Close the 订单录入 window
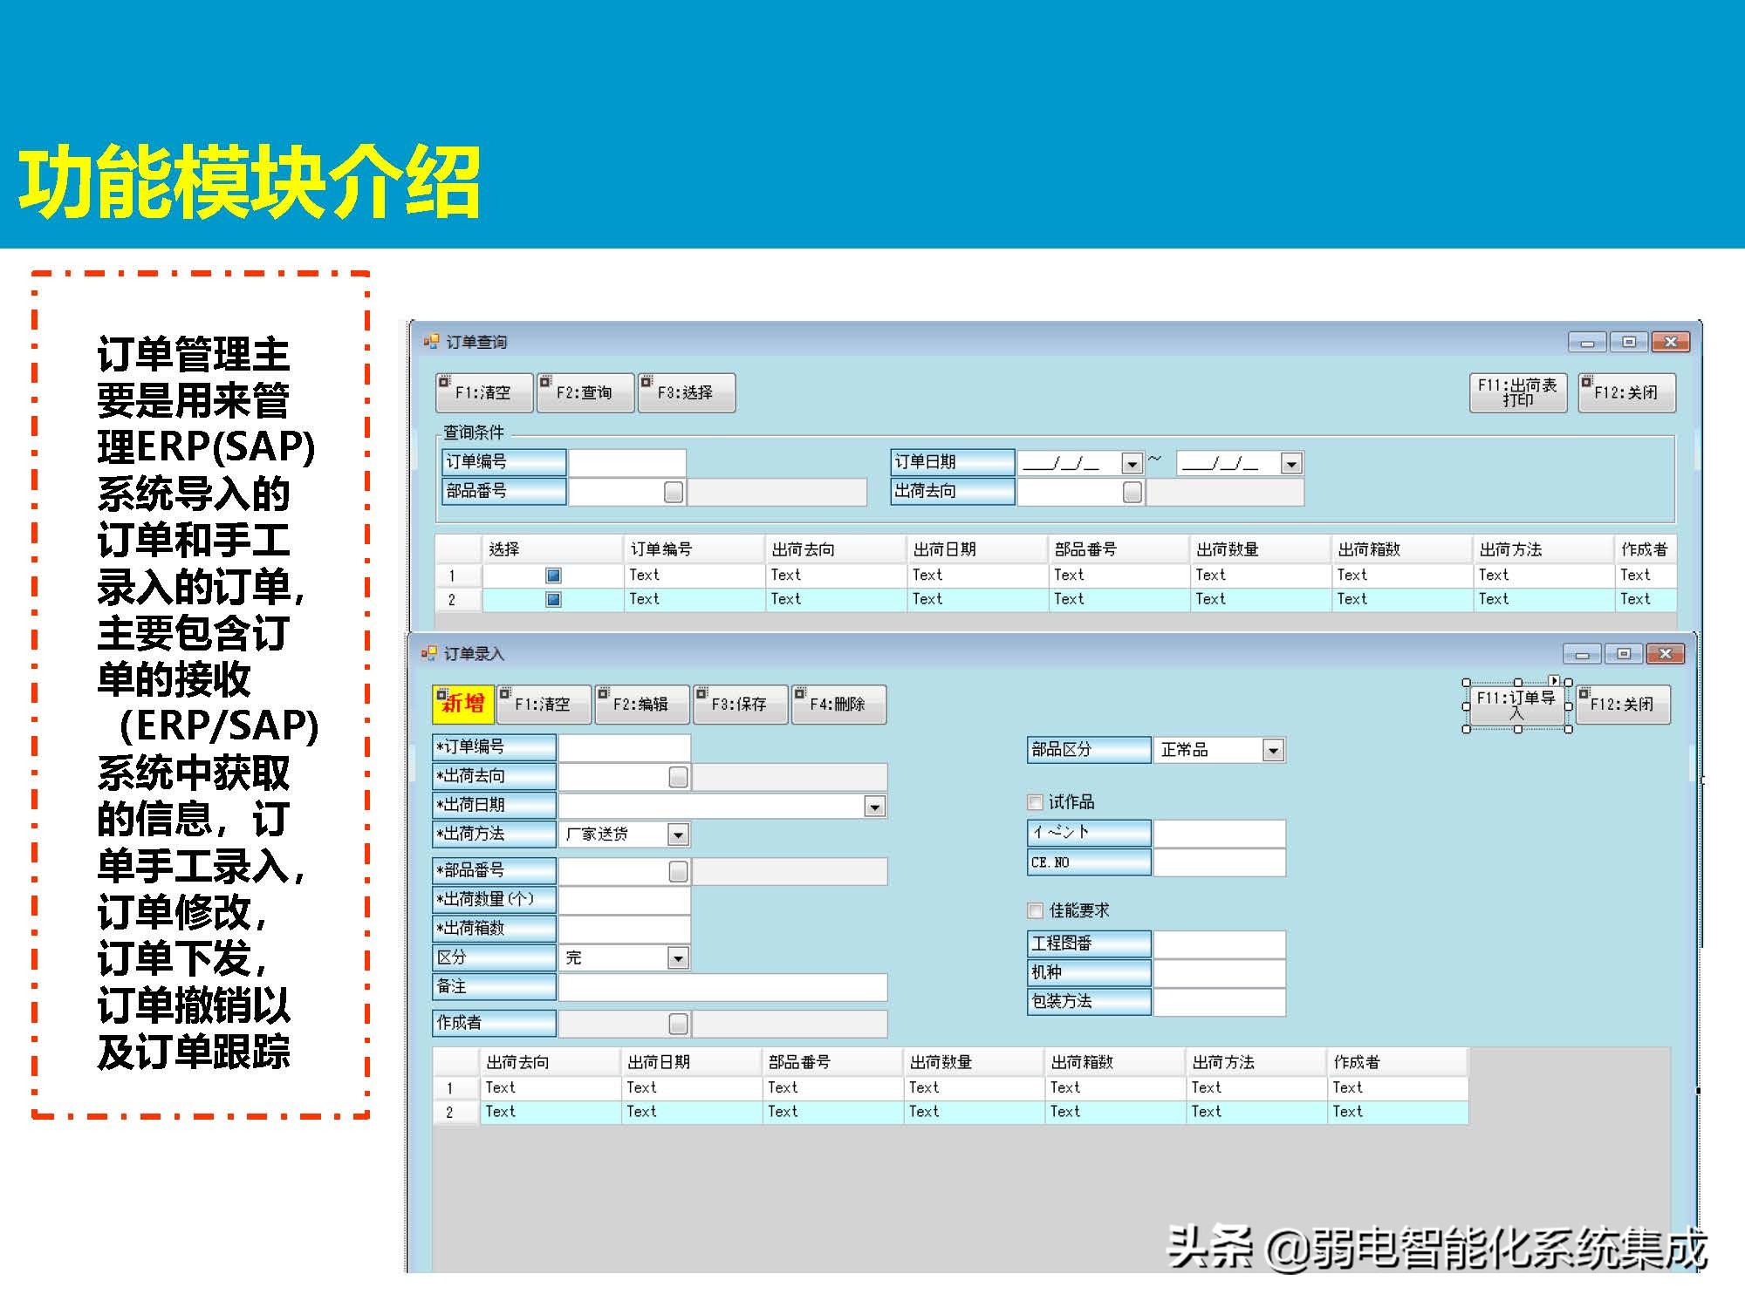Viewport: 1745px width, 1308px height. pos(1666,653)
